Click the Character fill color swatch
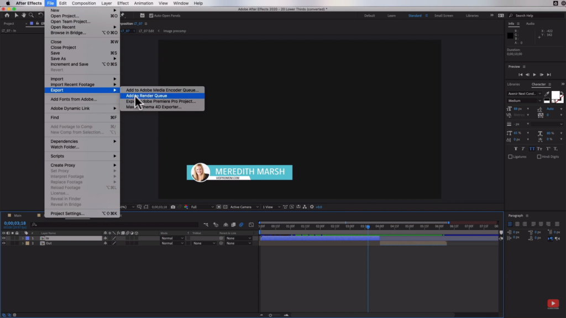Image resolution: width=566 pixels, height=318 pixels. pyautogui.click(x=555, y=95)
